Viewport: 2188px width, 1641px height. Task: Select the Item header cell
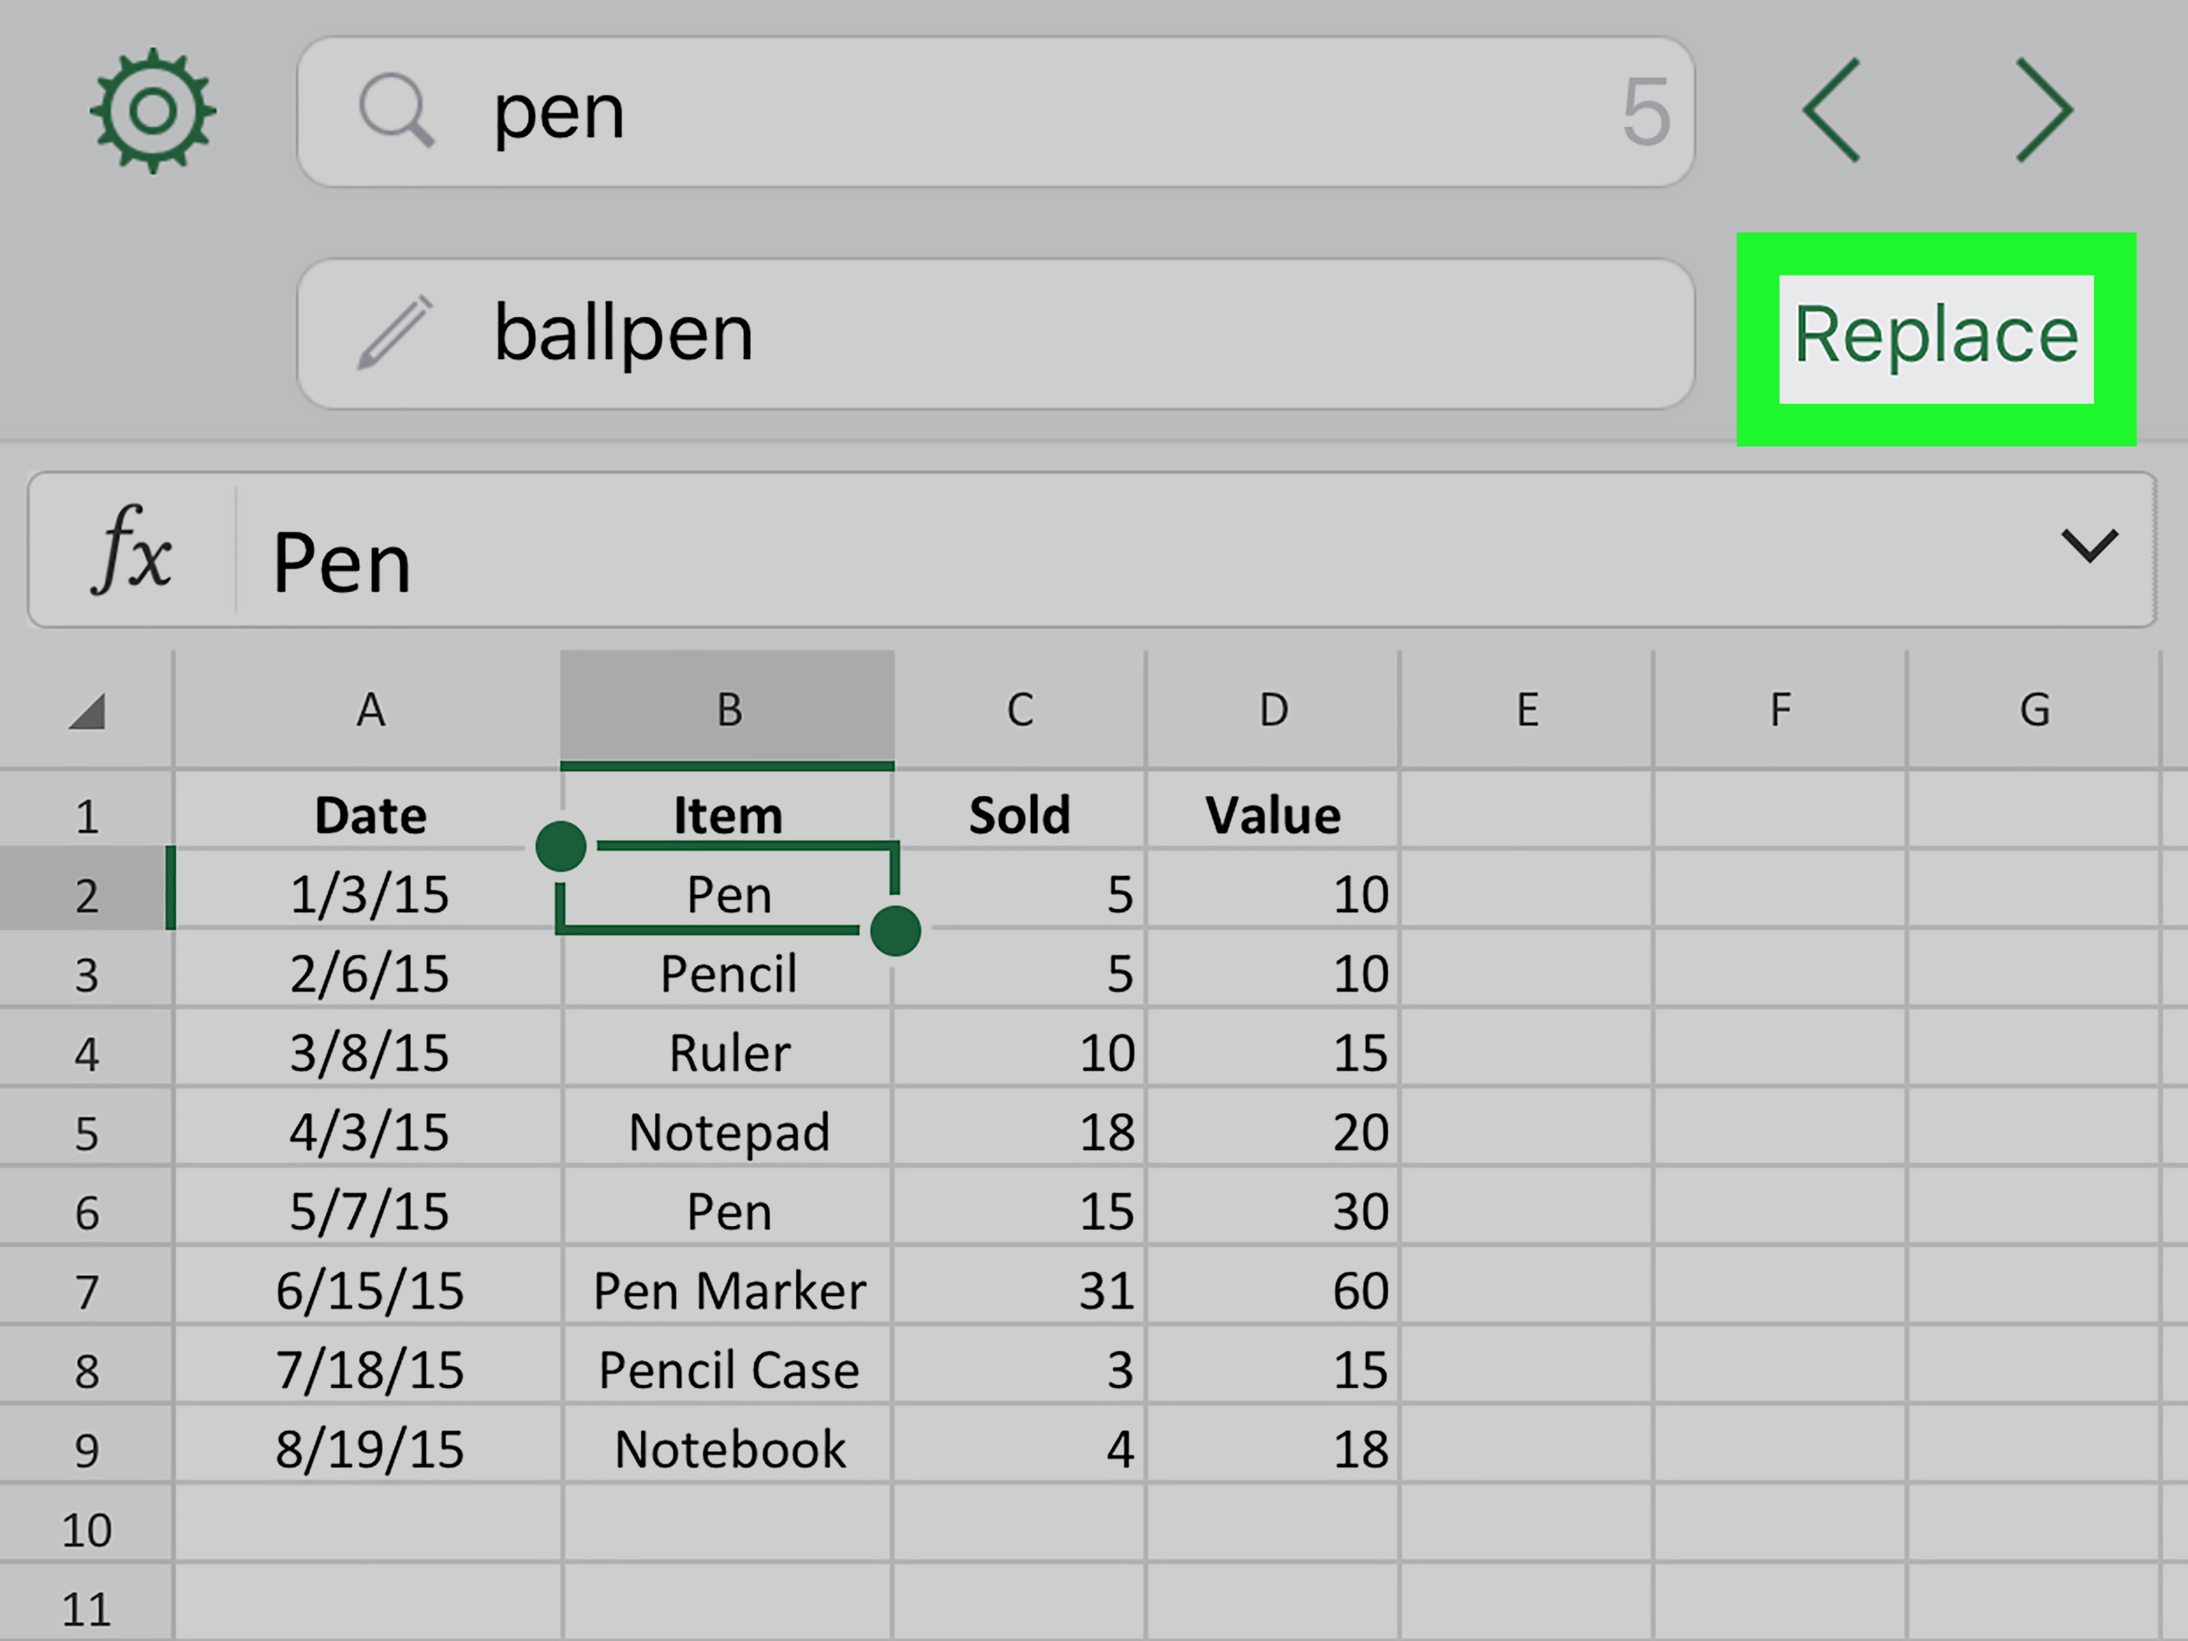(x=727, y=814)
